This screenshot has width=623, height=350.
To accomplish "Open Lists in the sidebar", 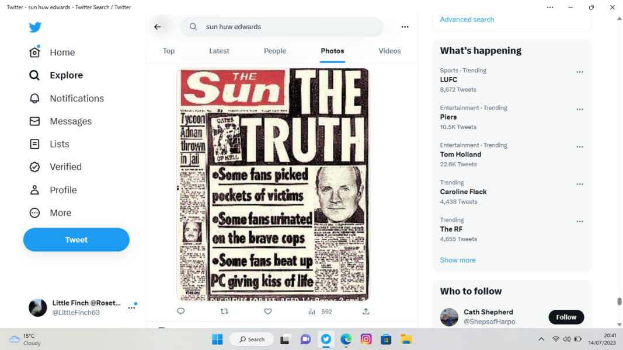I will click(49, 143).
